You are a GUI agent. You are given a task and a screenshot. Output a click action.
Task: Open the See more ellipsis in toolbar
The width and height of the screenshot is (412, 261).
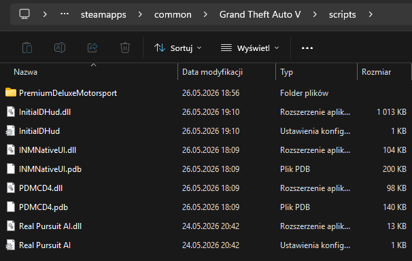(x=307, y=48)
